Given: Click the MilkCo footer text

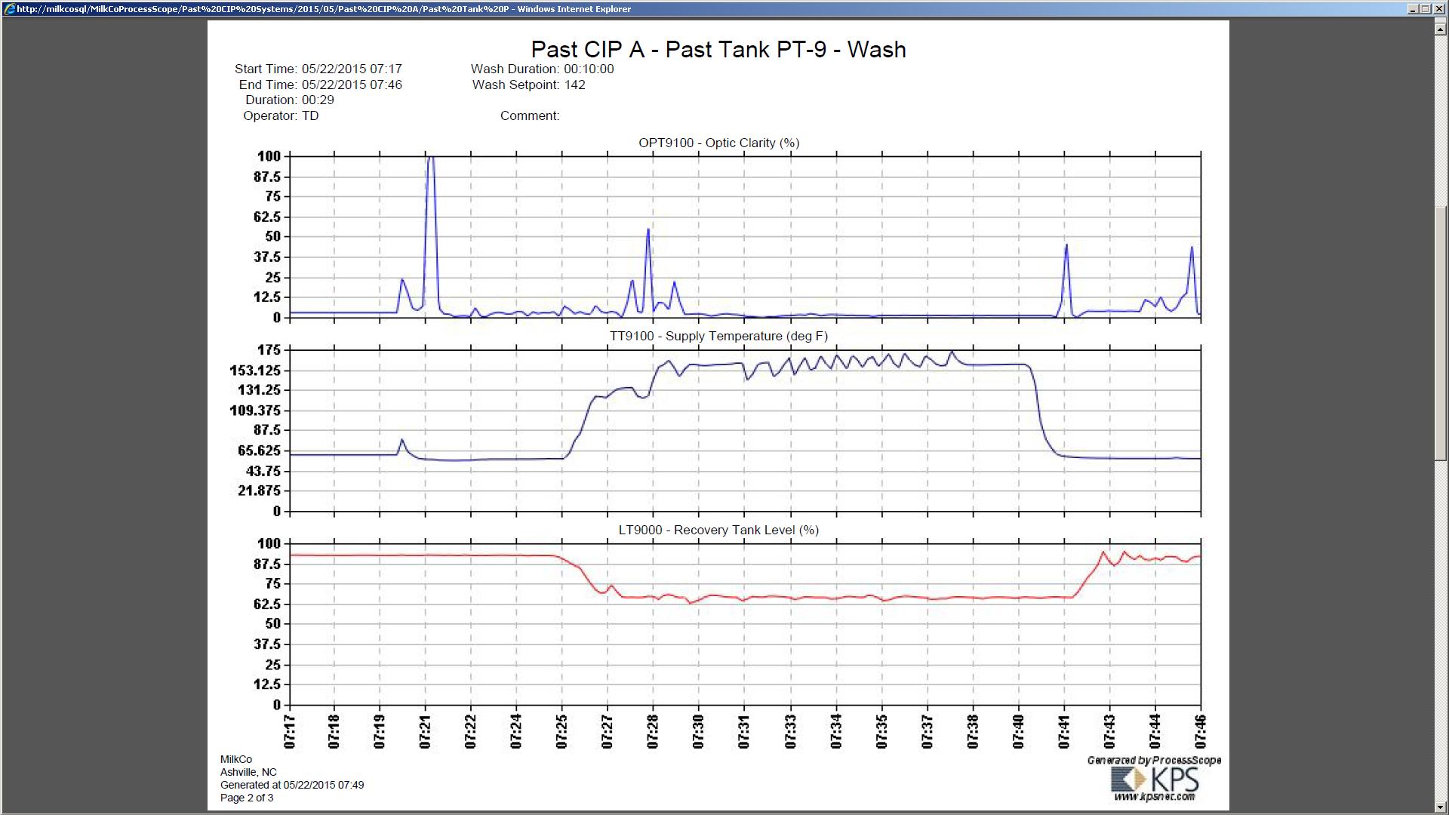Looking at the screenshot, I should [x=236, y=759].
